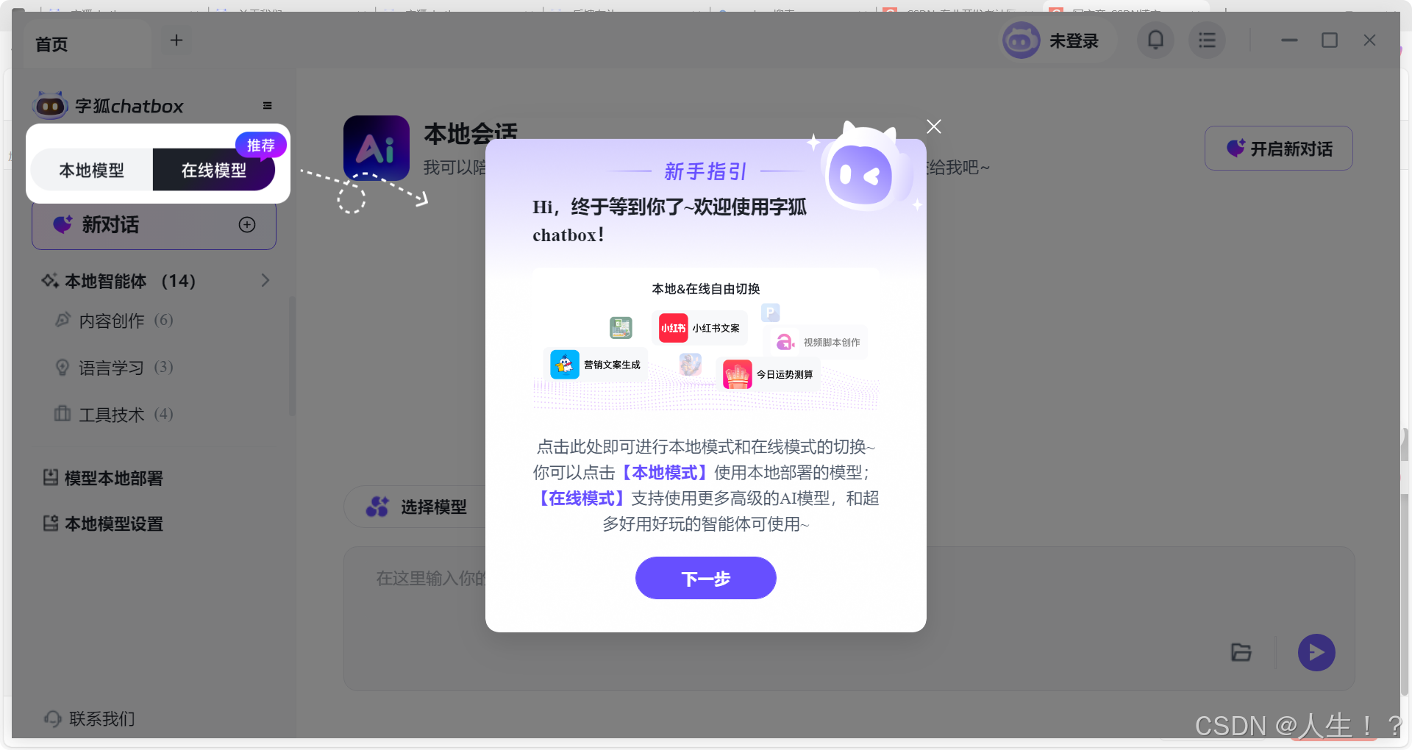Click the sidebar vertical scrollbar

point(292,356)
